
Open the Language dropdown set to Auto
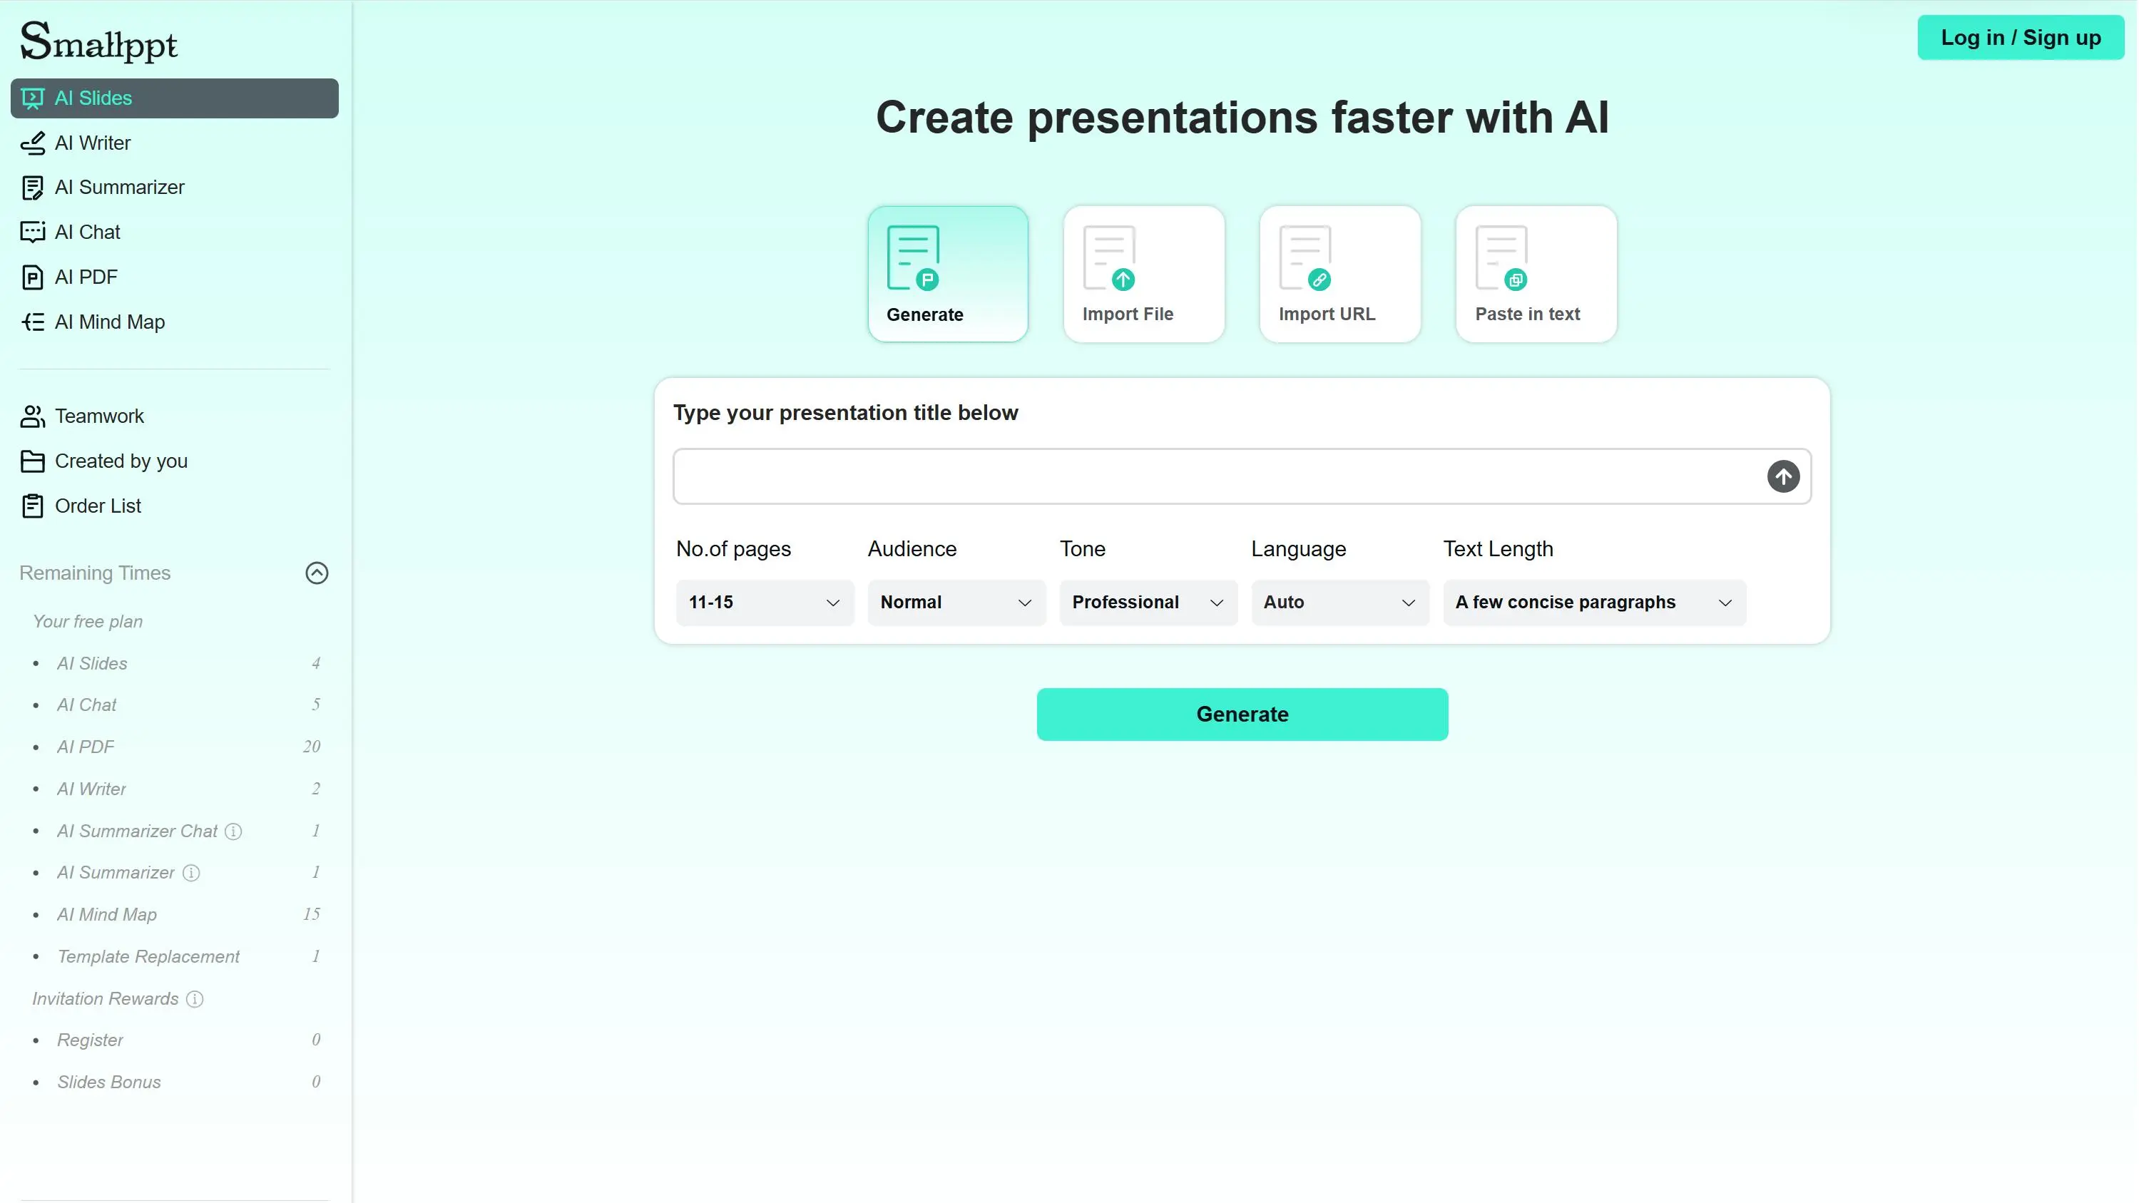coord(1340,603)
